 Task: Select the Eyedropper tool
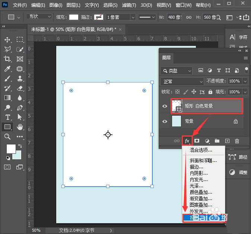[x=7, y=69]
